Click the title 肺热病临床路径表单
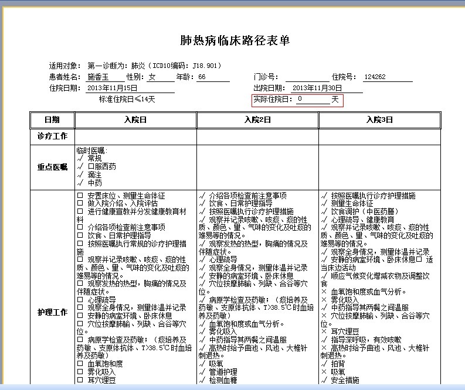Viewport: 465px width, 390px height. (235, 40)
